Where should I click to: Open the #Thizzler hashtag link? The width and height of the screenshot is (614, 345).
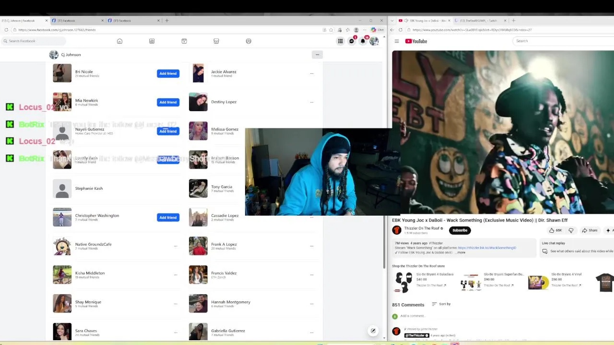click(x=436, y=243)
